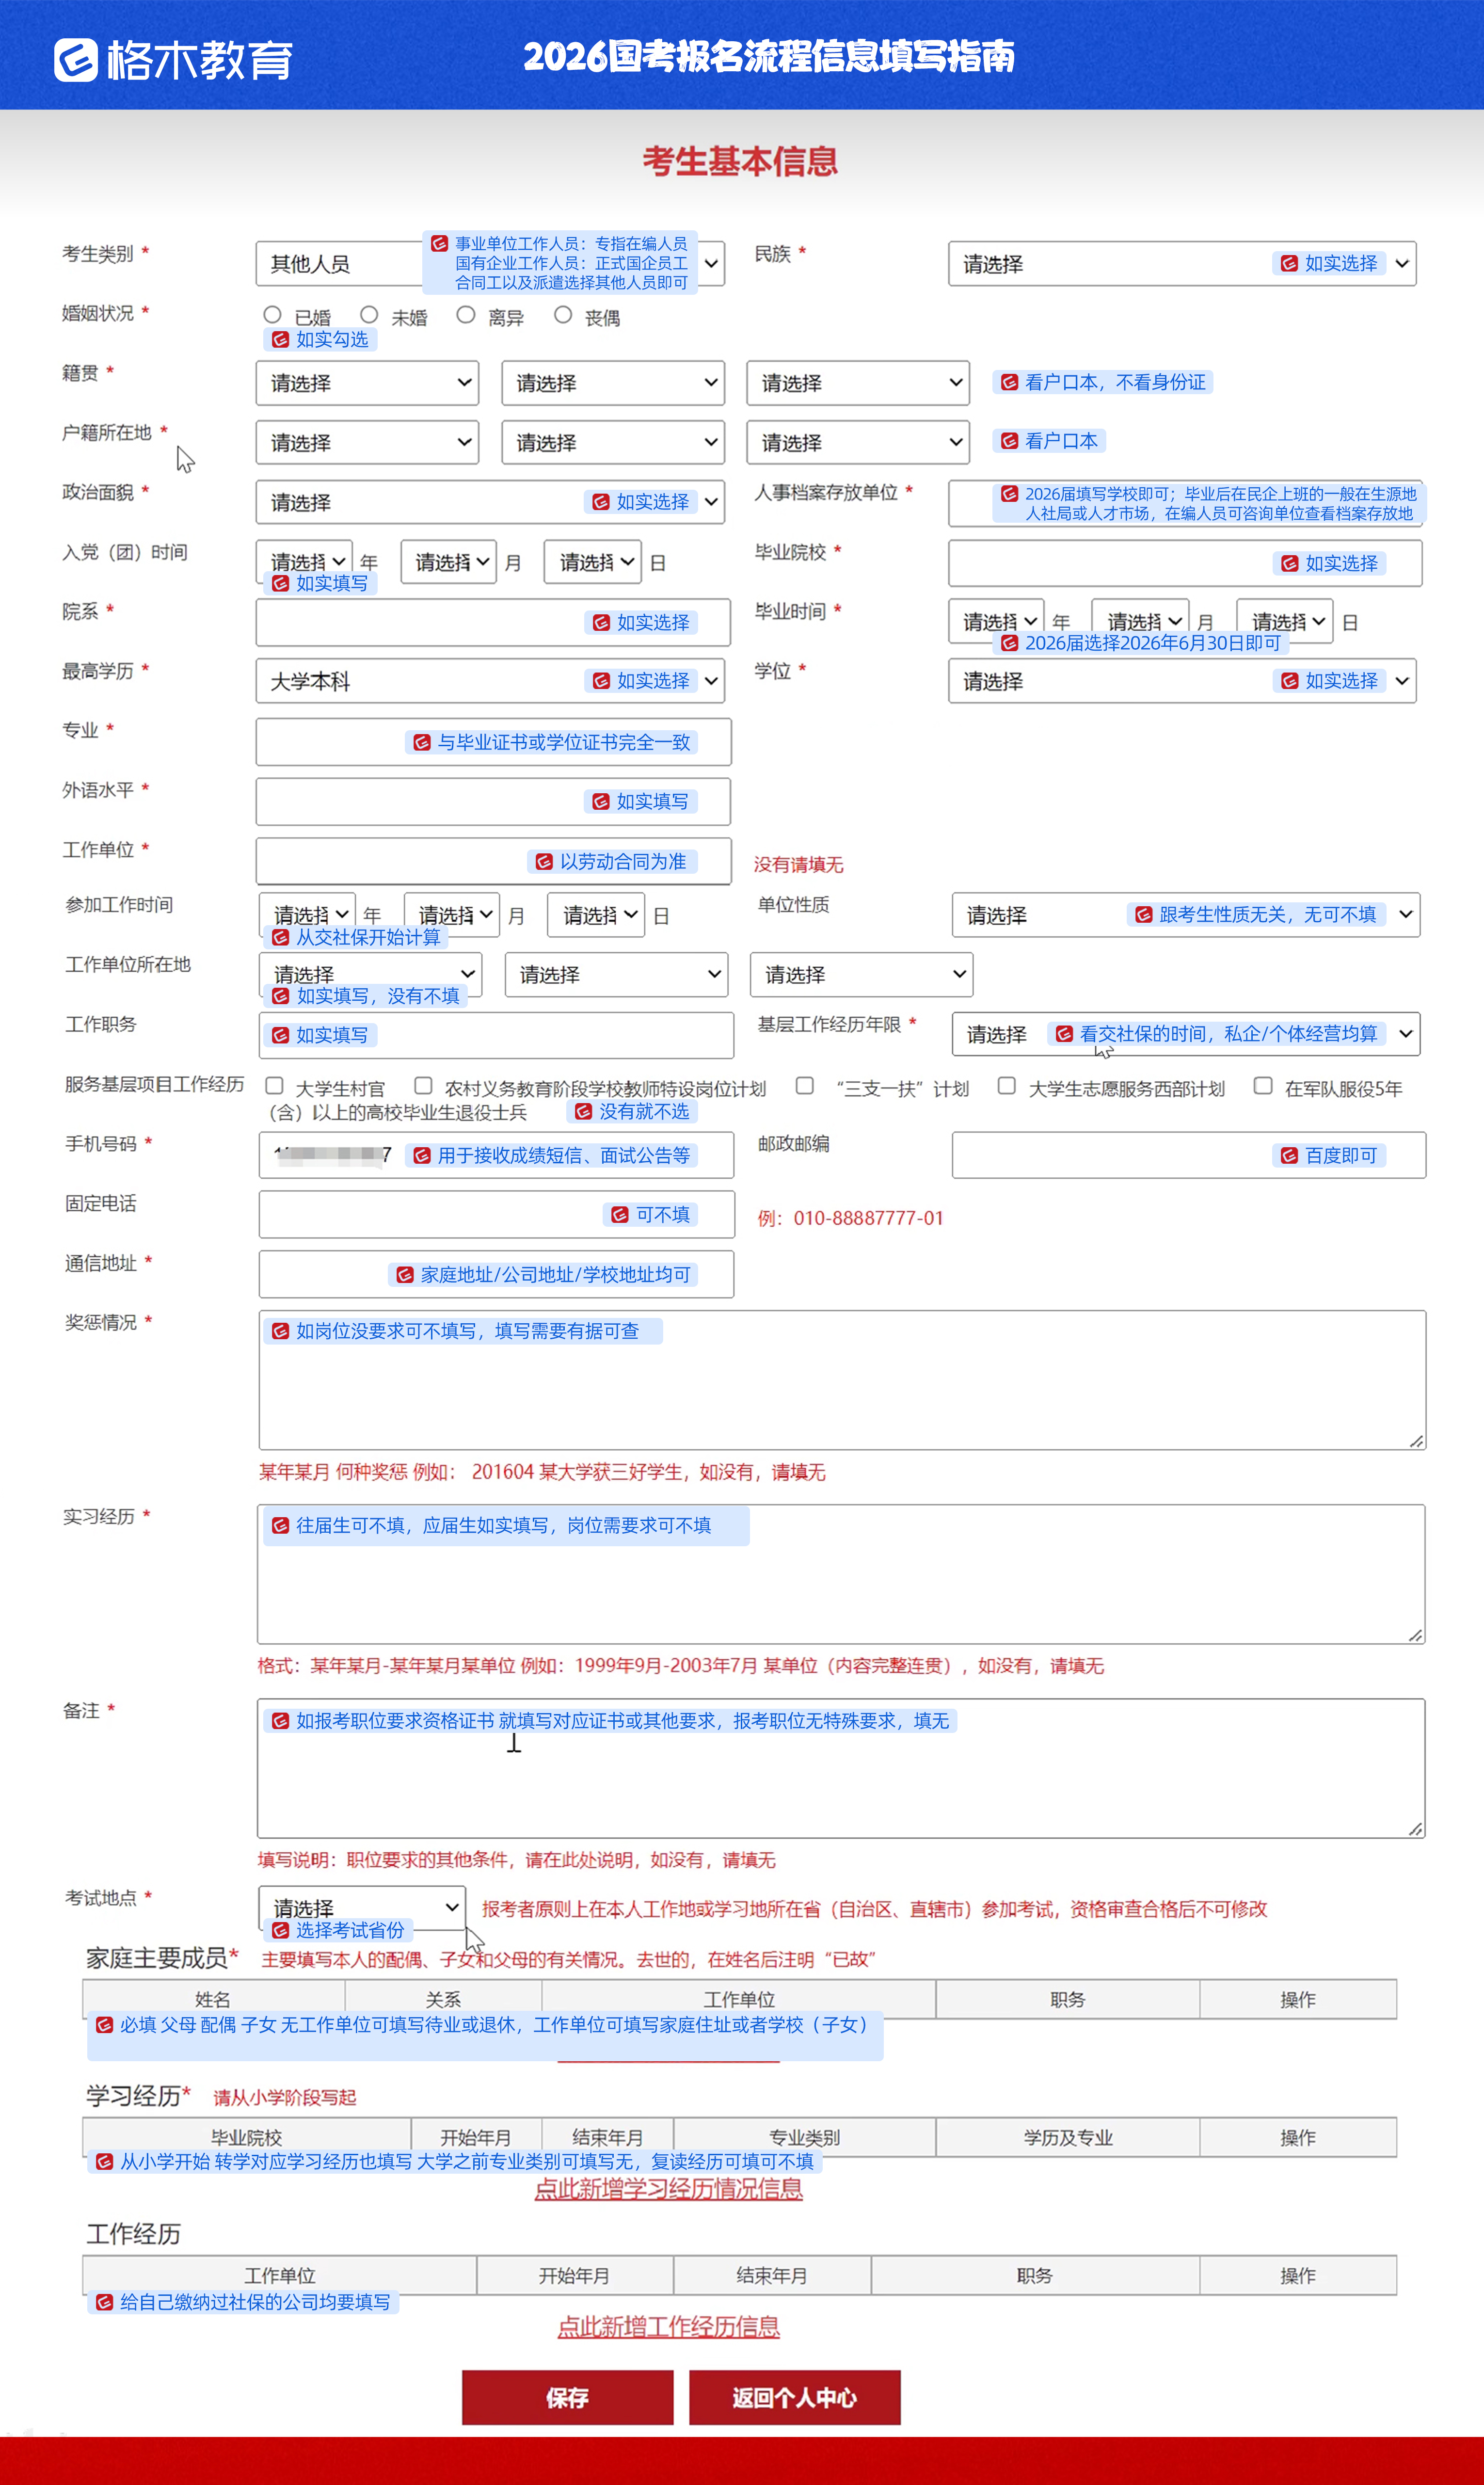Click 点此新增工作经历信息 link

(668, 2326)
